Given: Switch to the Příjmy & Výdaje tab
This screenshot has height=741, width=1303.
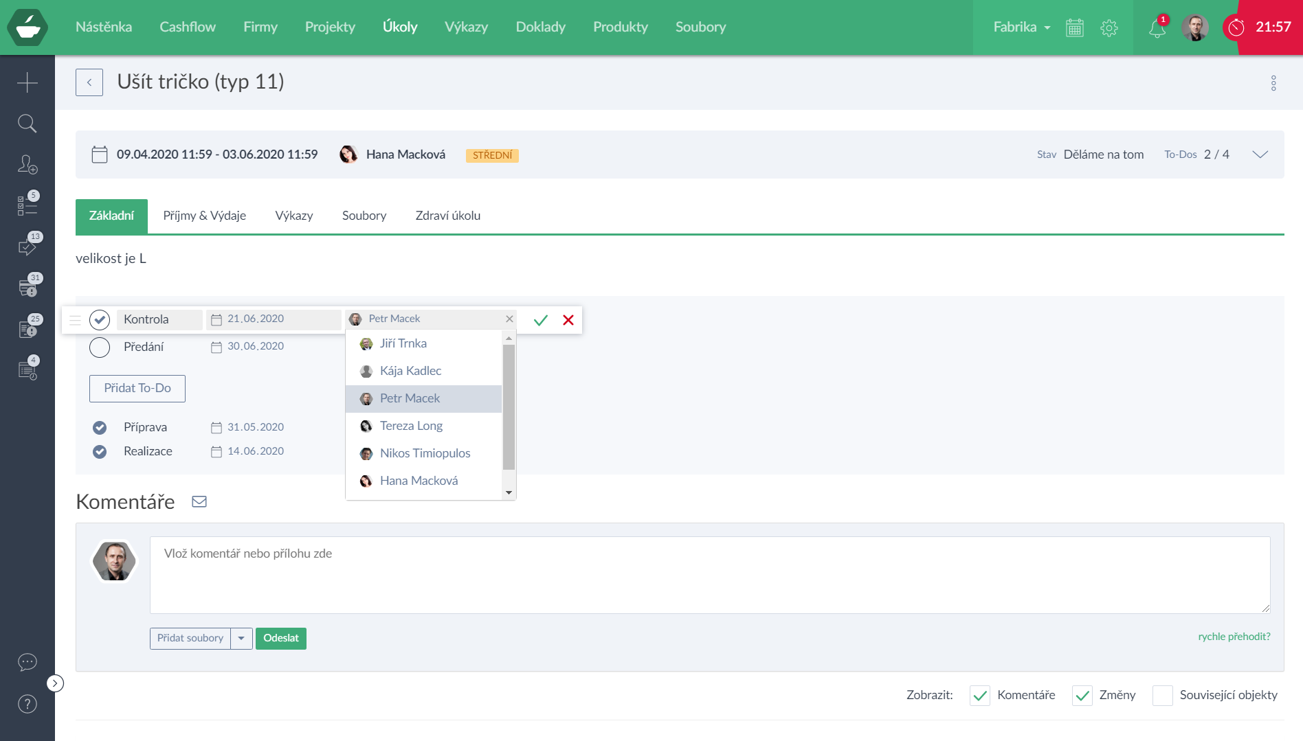Looking at the screenshot, I should click(x=204, y=216).
